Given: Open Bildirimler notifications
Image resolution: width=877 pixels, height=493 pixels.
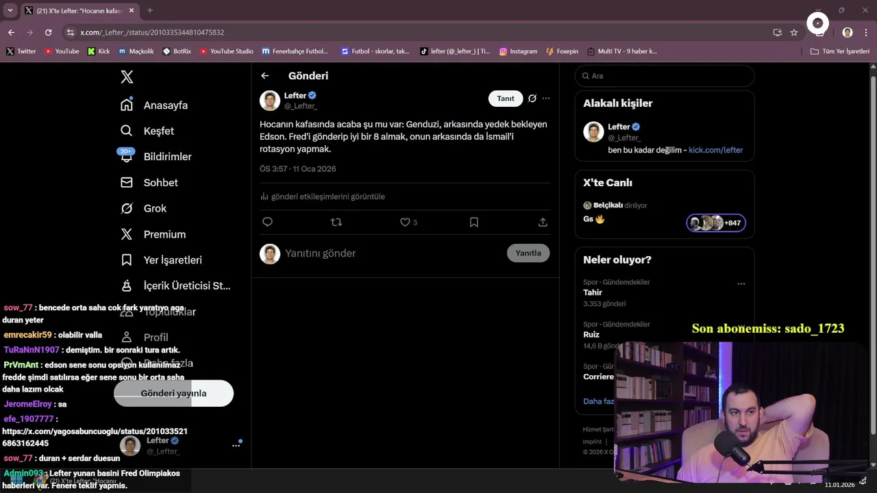Looking at the screenshot, I should (156, 157).
